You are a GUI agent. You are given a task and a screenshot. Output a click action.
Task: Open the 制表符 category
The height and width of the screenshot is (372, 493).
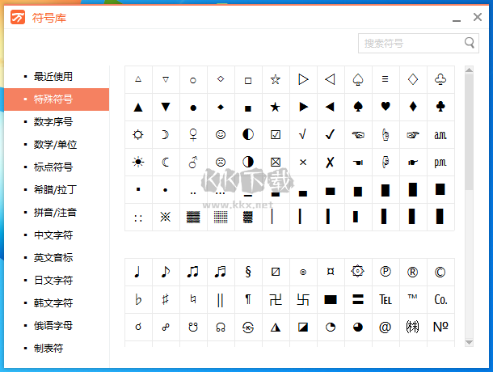coord(57,349)
